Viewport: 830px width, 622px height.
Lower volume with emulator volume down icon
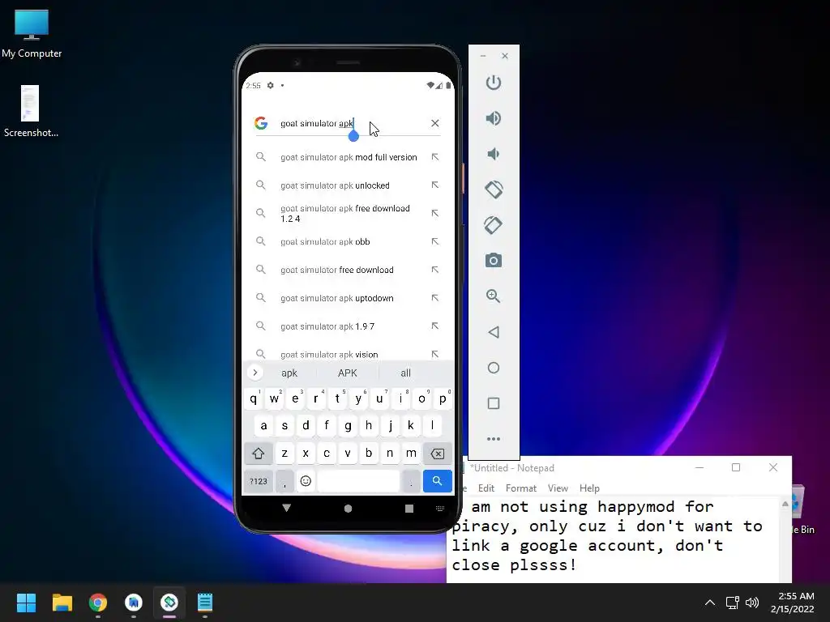494,154
